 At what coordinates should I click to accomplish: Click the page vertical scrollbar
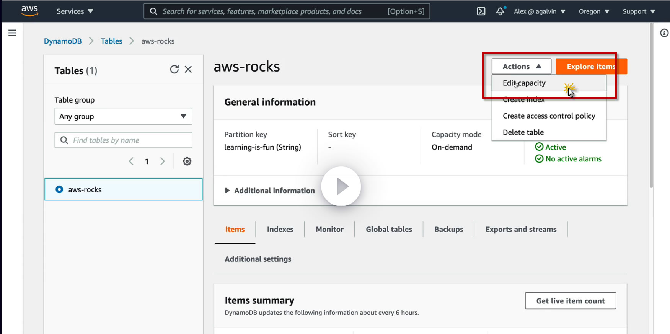tap(651, 107)
